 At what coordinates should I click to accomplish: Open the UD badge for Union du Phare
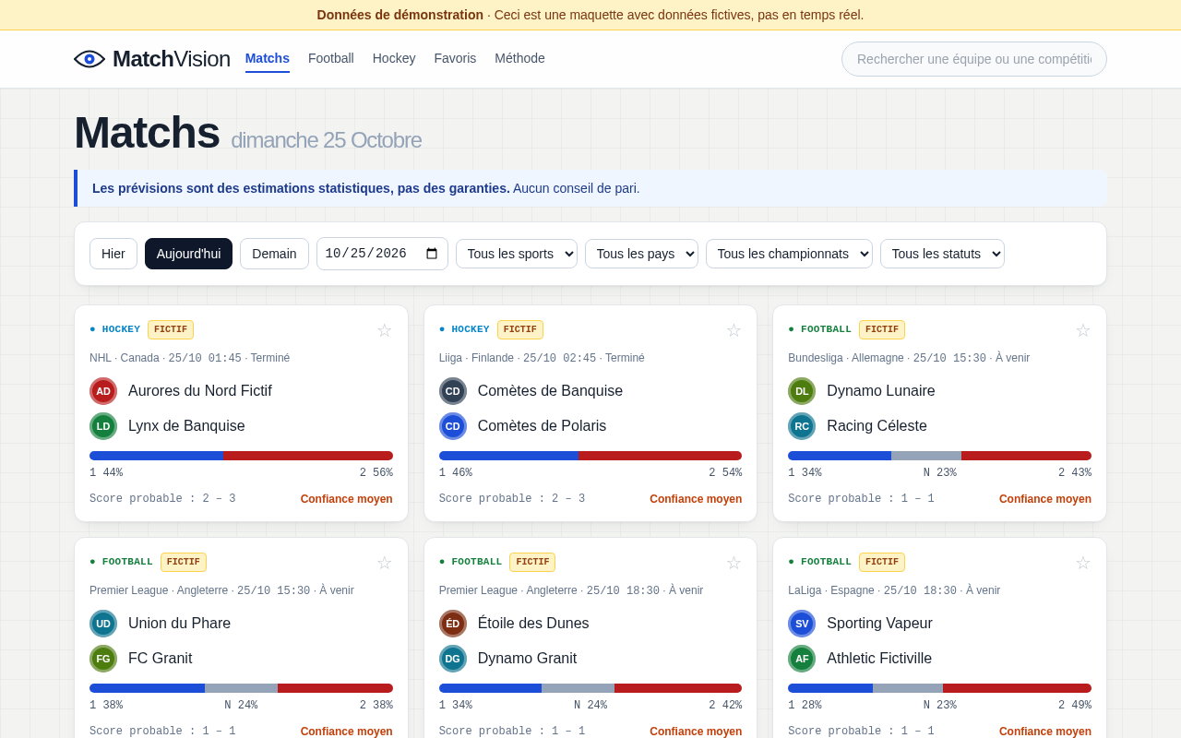pyautogui.click(x=103, y=624)
